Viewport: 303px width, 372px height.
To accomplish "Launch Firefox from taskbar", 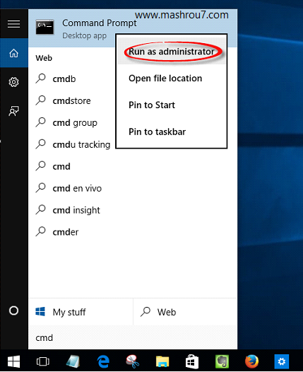I will click(251, 361).
